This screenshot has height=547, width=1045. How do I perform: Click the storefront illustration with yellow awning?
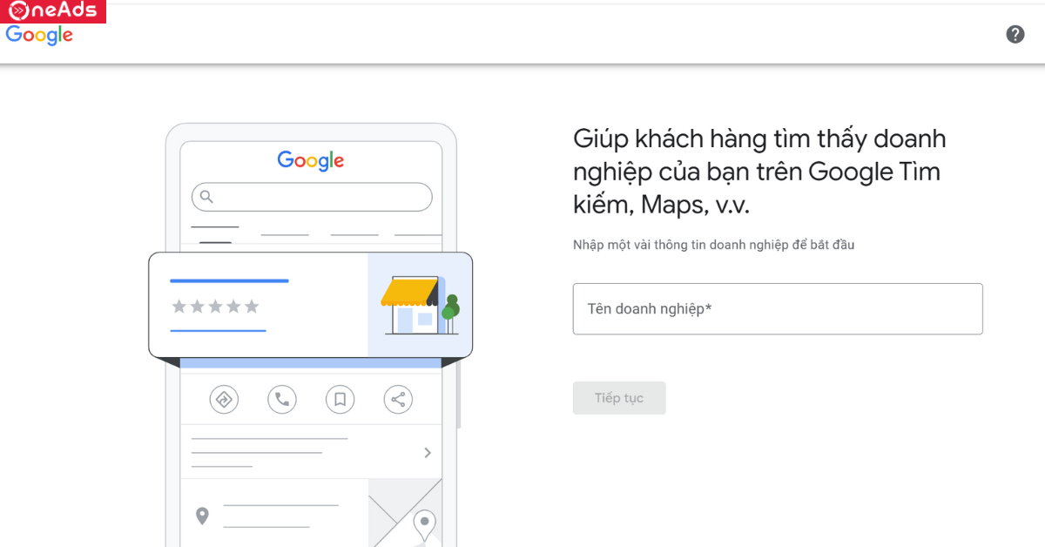(x=420, y=306)
